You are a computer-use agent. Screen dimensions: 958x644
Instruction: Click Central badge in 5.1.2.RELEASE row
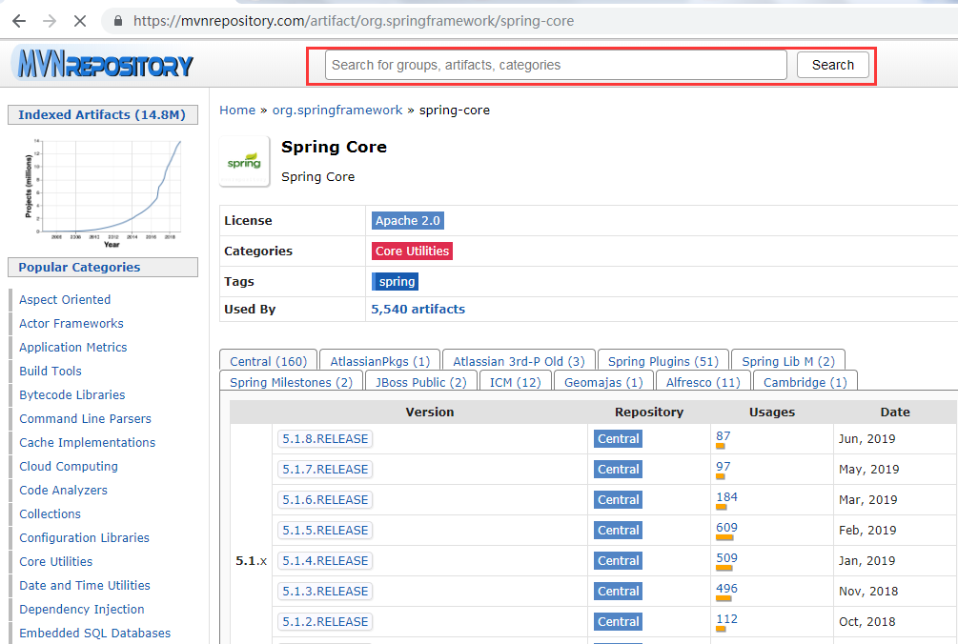point(619,622)
